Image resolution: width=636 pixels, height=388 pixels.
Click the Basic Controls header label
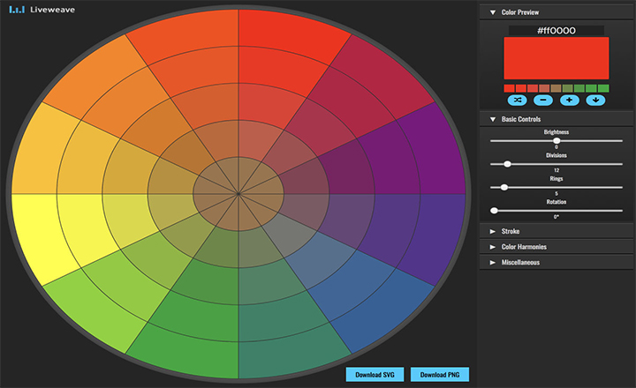coord(521,119)
